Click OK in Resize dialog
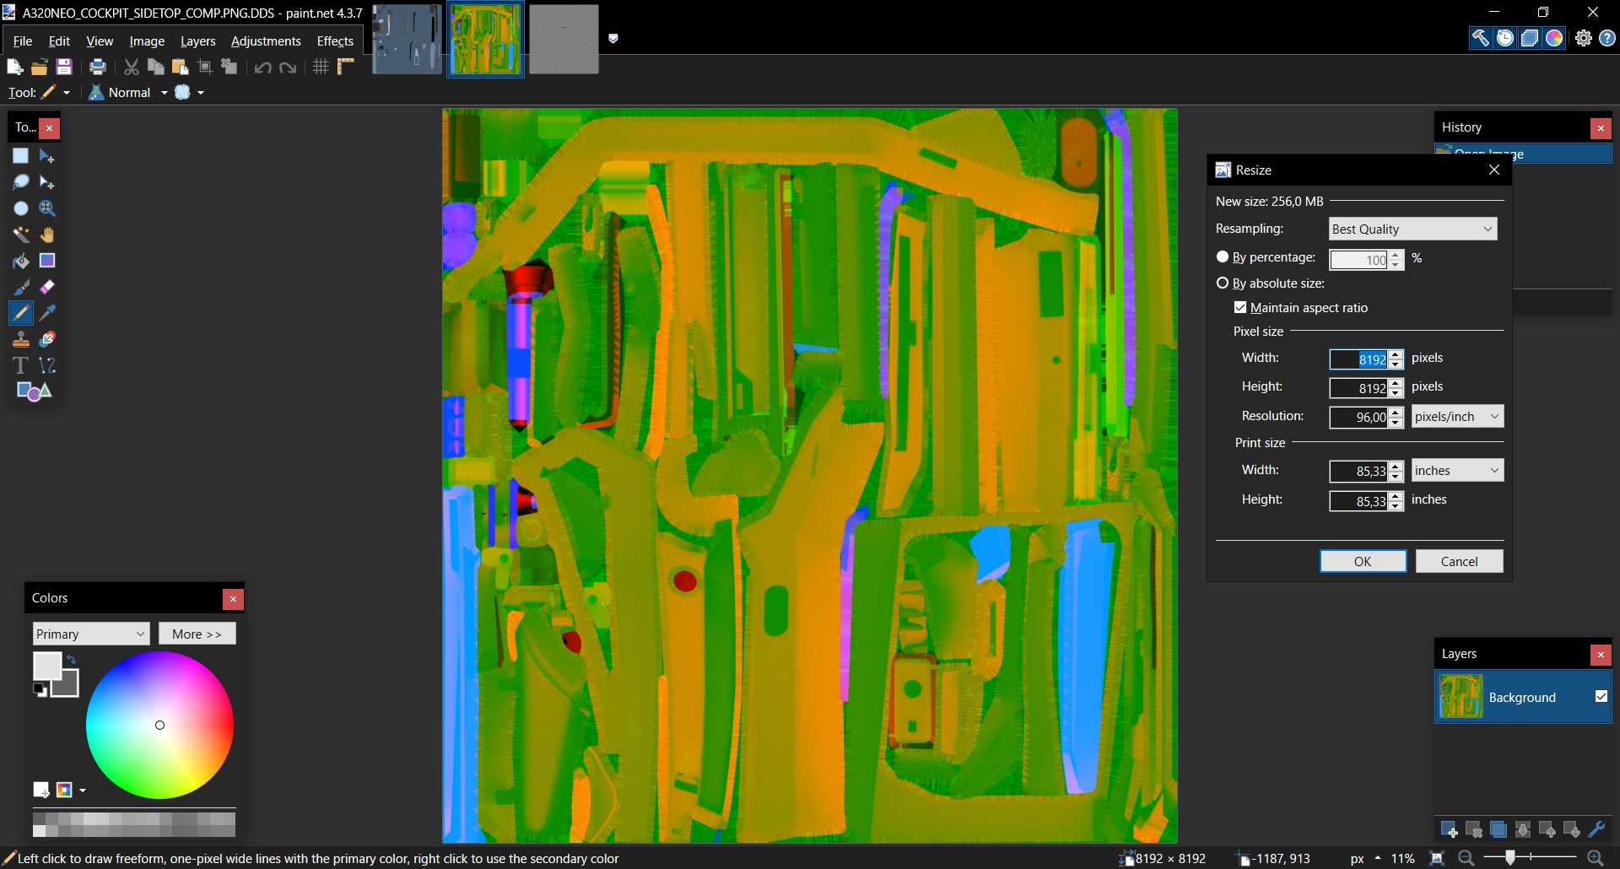This screenshot has height=869, width=1620. tap(1363, 561)
